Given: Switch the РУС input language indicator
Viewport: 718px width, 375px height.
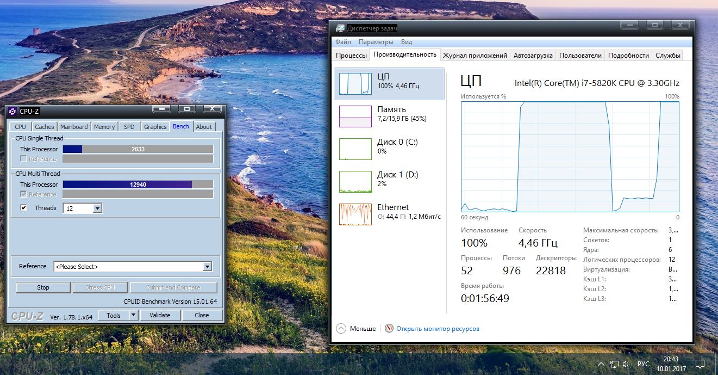Looking at the screenshot, I should click(644, 364).
